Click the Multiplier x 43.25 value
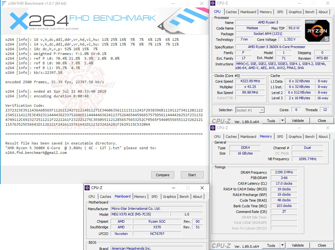 pyautogui.click(x=250, y=87)
